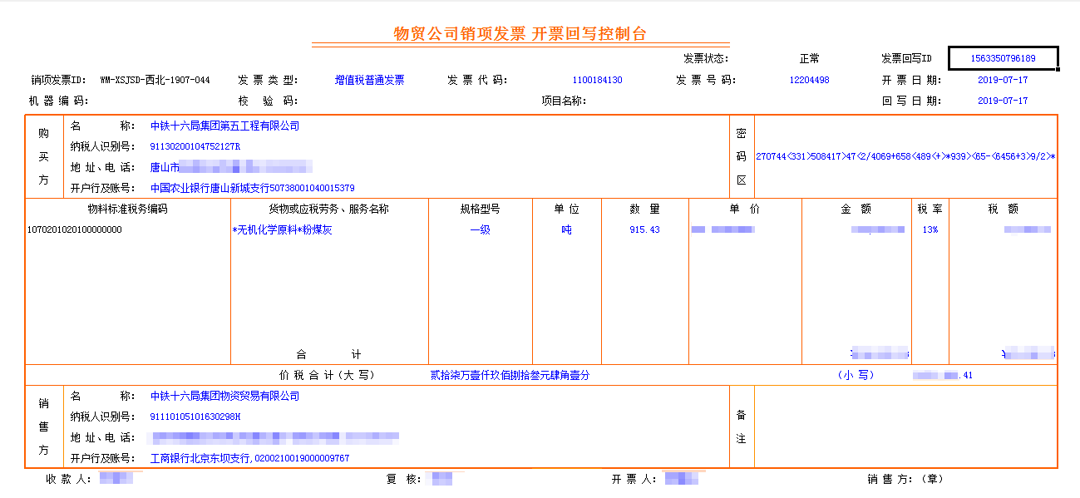
Task: Click buyer name 中铁十六局集团第五工程有限公司
Action: (x=224, y=126)
